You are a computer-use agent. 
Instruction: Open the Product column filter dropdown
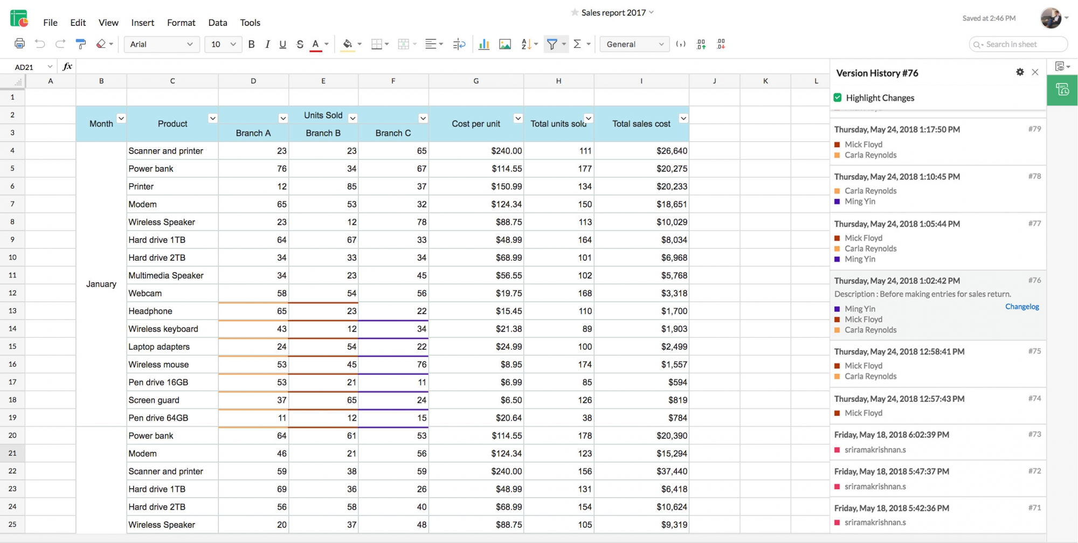point(213,119)
